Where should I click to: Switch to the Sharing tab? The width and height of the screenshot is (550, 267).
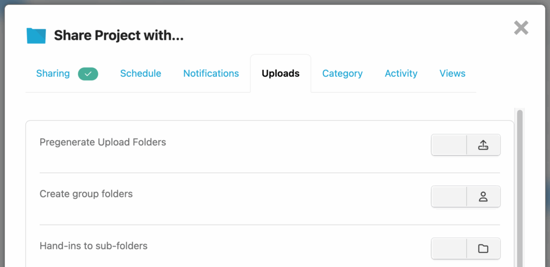(x=53, y=74)
